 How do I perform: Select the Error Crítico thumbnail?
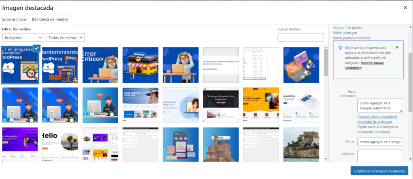click(100, 65)
